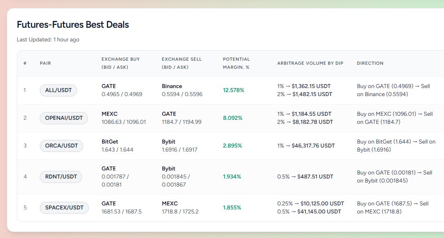
Task: Click the BitGet buy exchange for ORCA
Action: [x=110, y=142]
